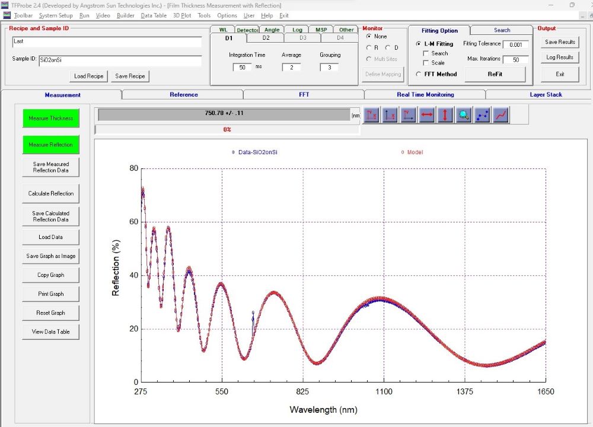Select the Log settings tab
This screenshot has height=427, width=593.
pos(297,30)
